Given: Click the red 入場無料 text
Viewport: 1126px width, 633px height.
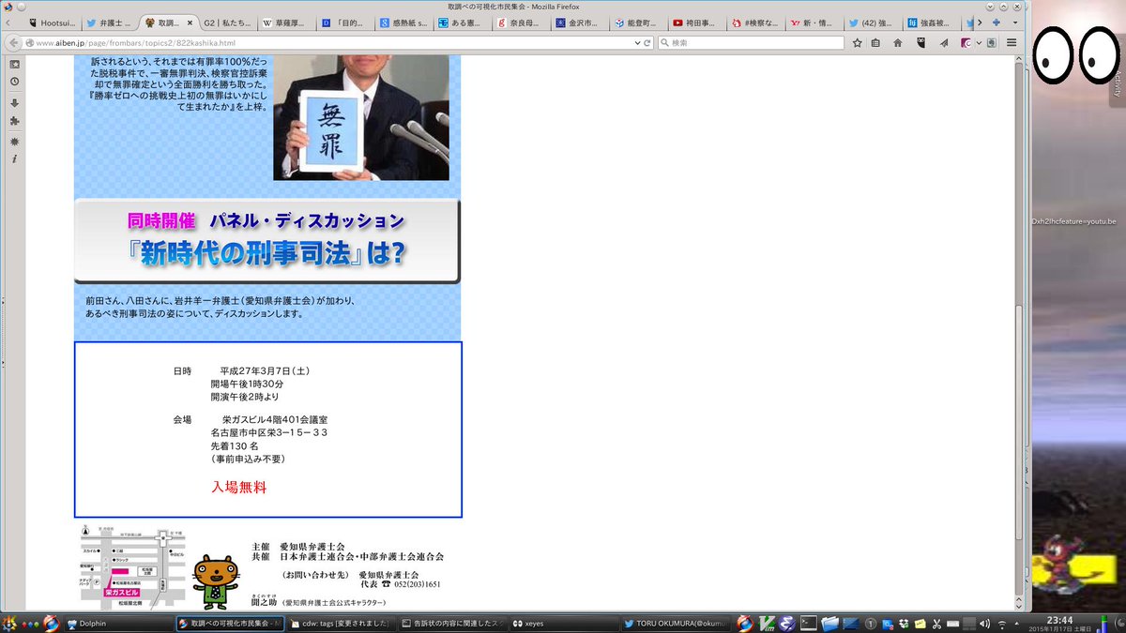Looking at the screenshot, I should click(239, 488).
